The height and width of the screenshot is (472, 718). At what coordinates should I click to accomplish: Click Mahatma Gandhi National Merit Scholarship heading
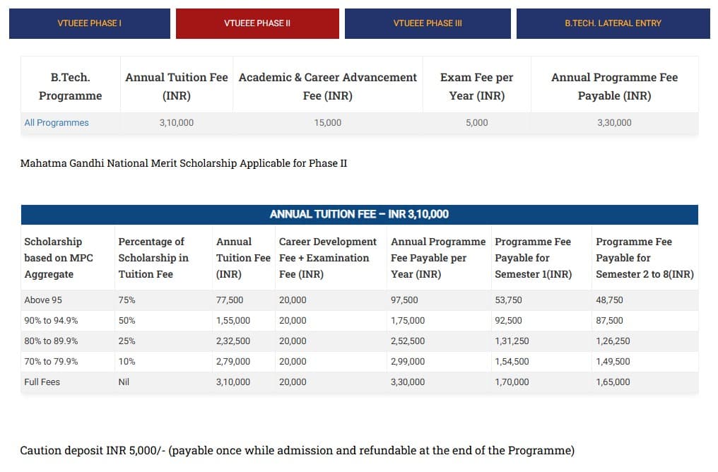[184, 163]
